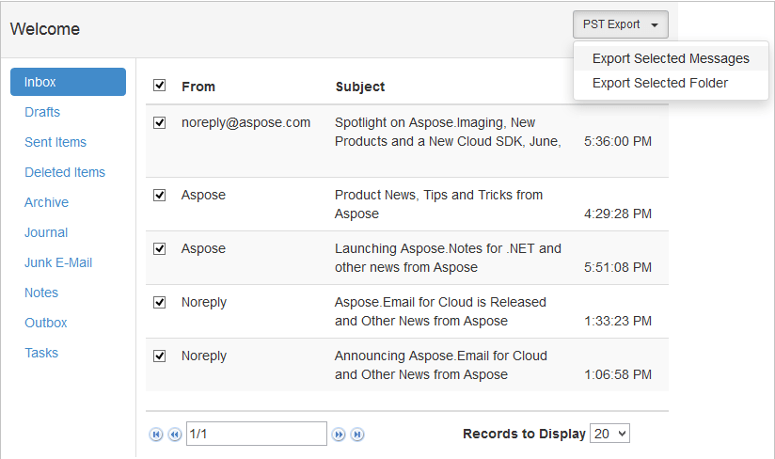This screenshot has height=459, width=775.
Task: Choose Export Selected Messages
Action: coord(671,58)
